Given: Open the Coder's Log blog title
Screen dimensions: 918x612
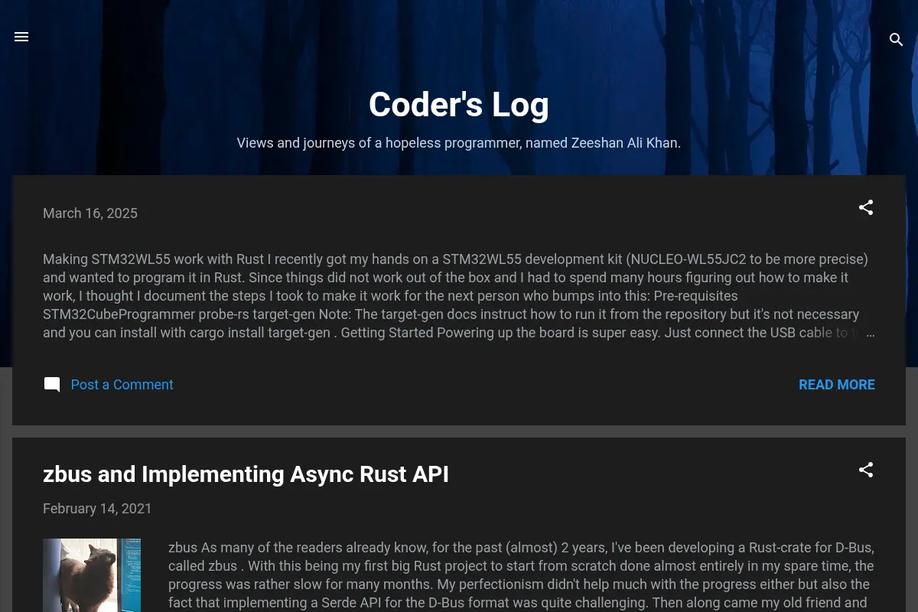Looking at the screenshot, I should (459, 105).
